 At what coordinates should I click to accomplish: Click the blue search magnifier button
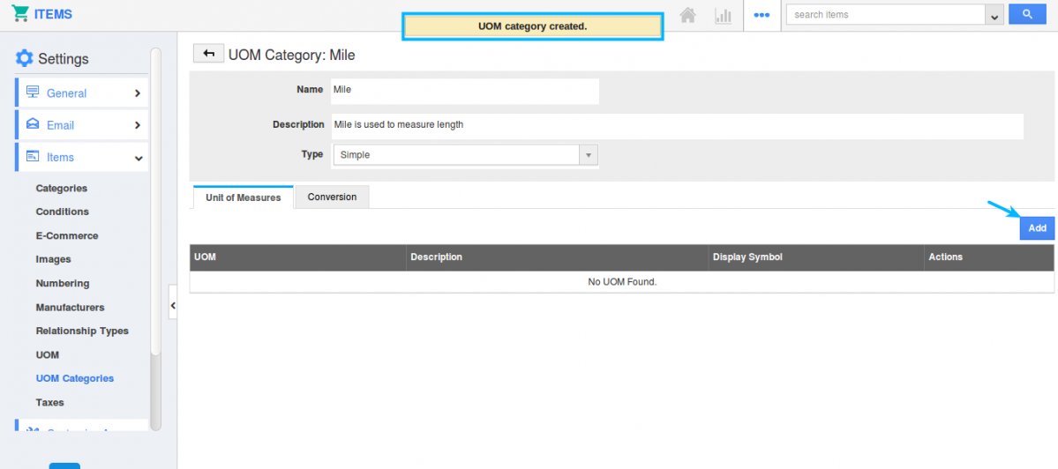click(x=1027, y=14)
